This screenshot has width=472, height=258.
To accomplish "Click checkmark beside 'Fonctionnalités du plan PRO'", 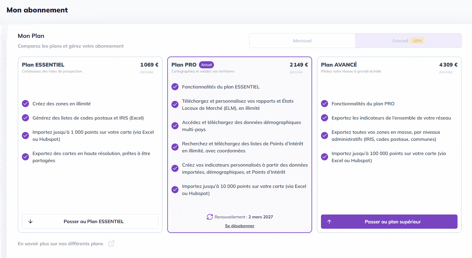I will pos(325,104).
